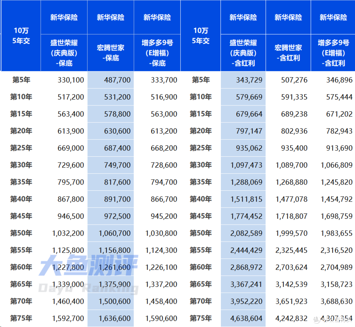Click the value 613,900

(71, 131)
